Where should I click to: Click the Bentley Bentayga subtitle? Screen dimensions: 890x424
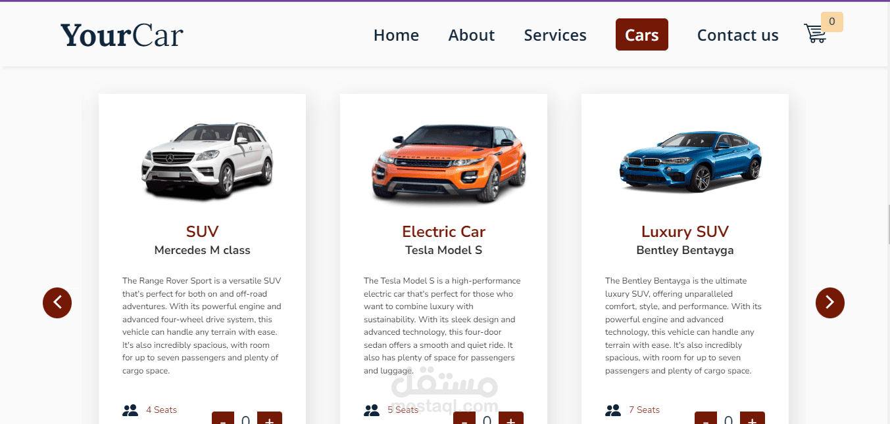[x=685, y=250]
